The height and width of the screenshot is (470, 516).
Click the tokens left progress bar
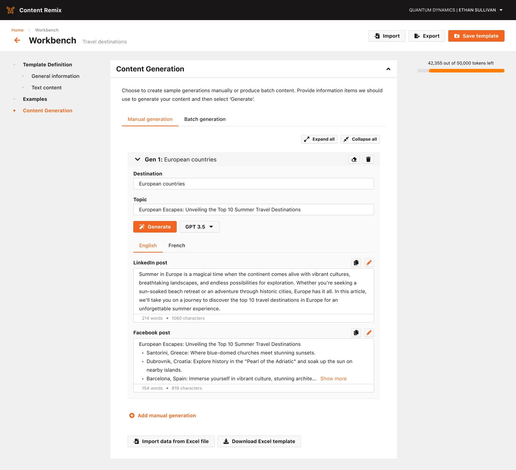[x=461, y=71]
